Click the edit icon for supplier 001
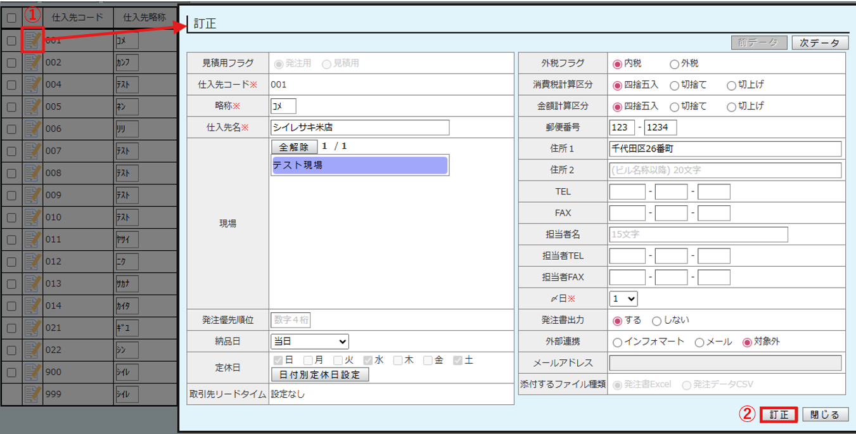 click(32, 41)
